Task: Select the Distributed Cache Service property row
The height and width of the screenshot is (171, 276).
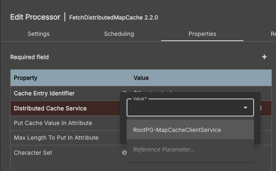Action: [50, 108]
